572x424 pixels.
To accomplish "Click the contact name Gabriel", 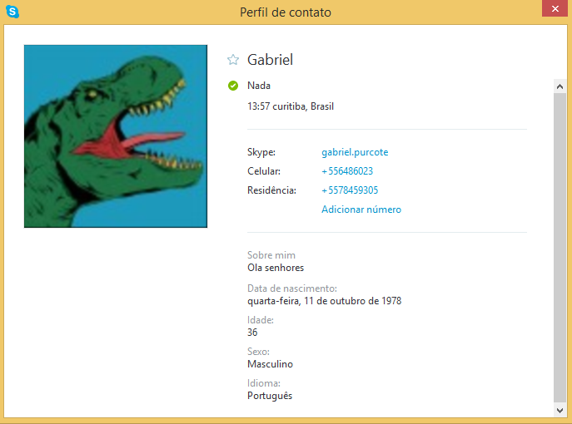I will [x=270, y=60].
